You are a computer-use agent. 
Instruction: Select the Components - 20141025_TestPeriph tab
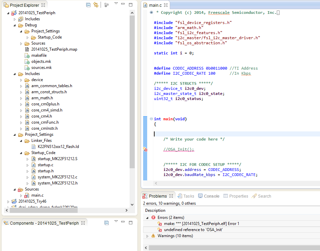pyautogui.click(x=44, y=223)
